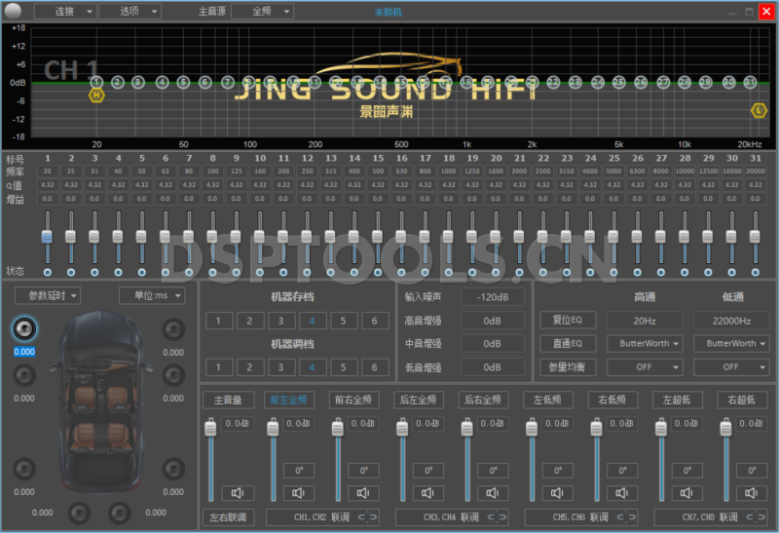This screenshot has width=779, height=533.
Task: Toggle status indicator for EQ band 1
Action: [x=47, y=272]
